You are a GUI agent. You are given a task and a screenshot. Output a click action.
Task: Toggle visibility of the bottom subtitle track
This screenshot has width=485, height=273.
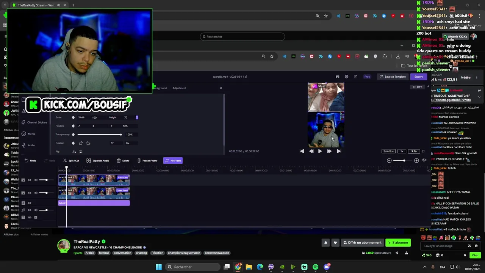(30, 217)
